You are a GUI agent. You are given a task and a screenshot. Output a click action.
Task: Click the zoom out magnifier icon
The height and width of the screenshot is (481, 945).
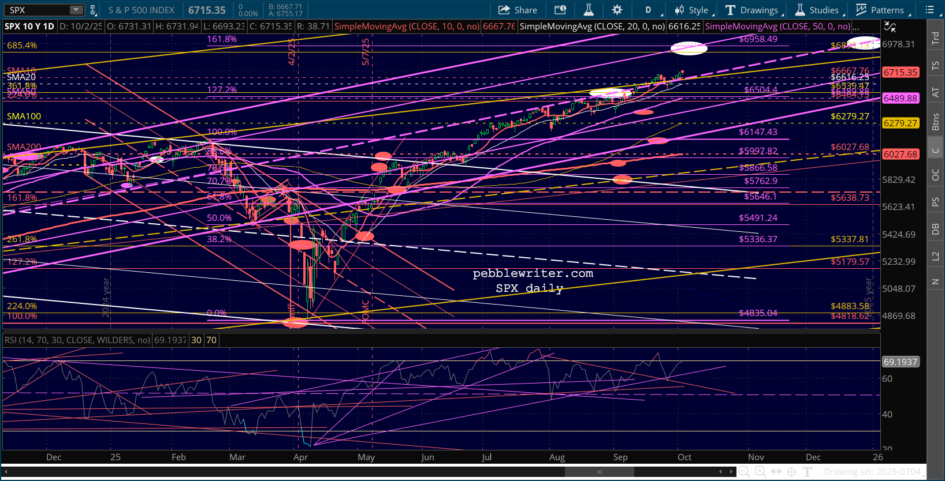(x=745, y=472)
